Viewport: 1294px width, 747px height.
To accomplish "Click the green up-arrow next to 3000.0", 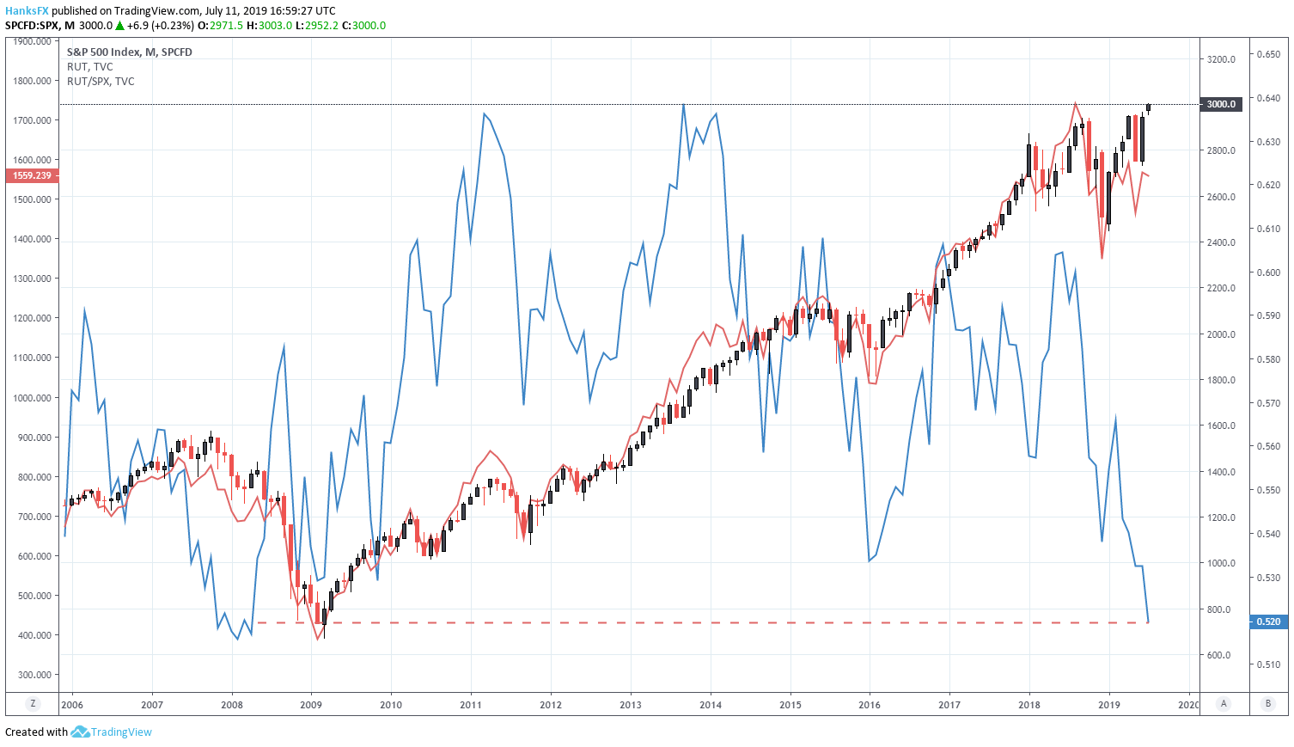I will coord(119,26).
